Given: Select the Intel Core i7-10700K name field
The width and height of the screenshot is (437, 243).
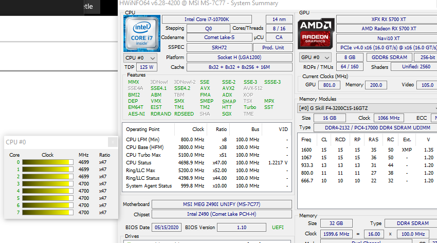Looking at the screenshot, I should [207, 19].
